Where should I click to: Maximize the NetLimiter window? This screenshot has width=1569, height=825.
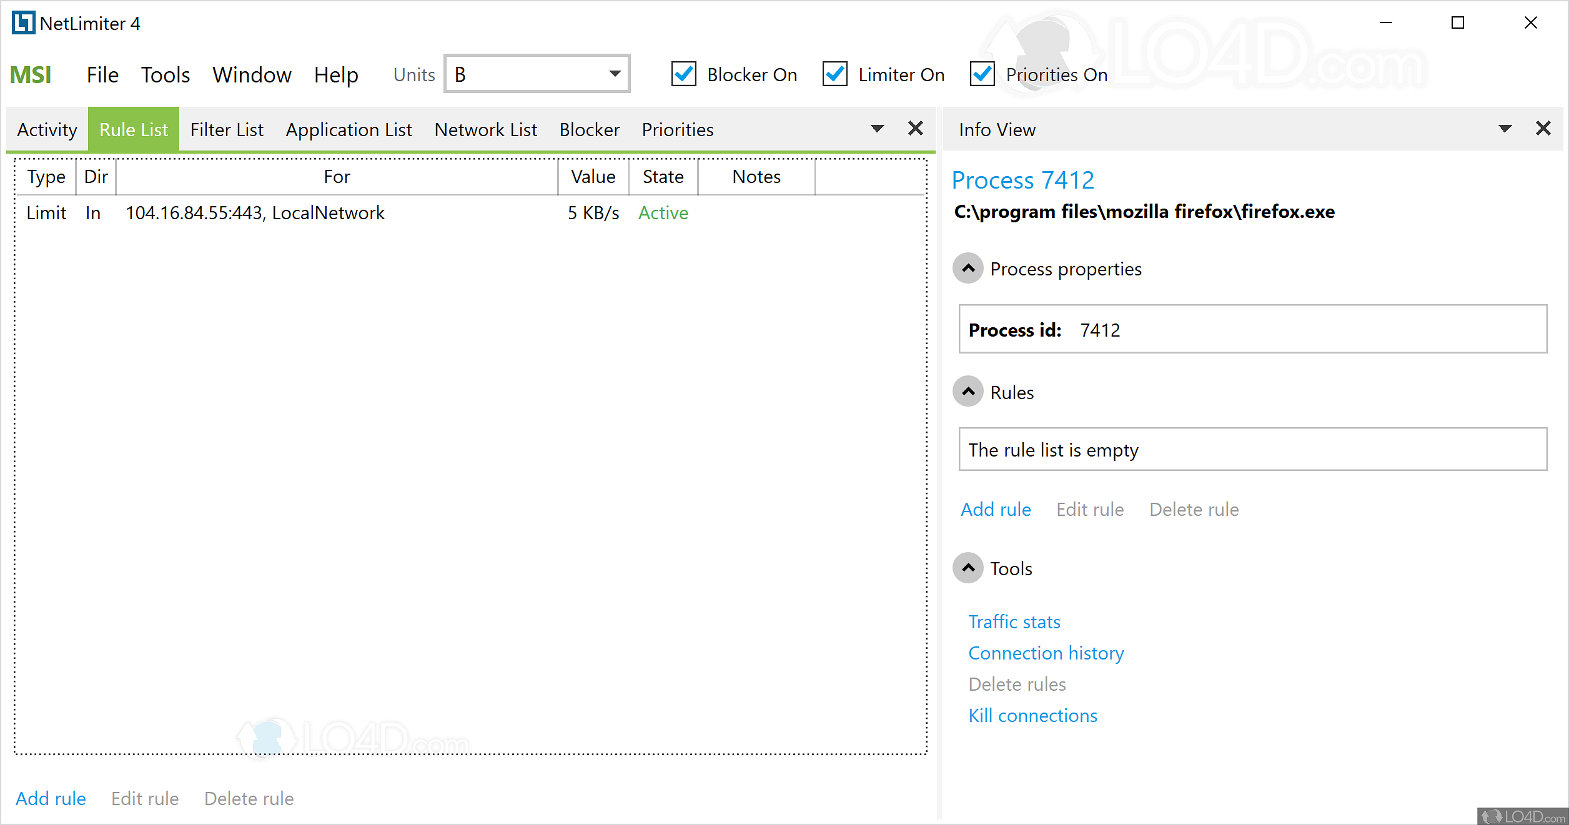pos(1458,23)
